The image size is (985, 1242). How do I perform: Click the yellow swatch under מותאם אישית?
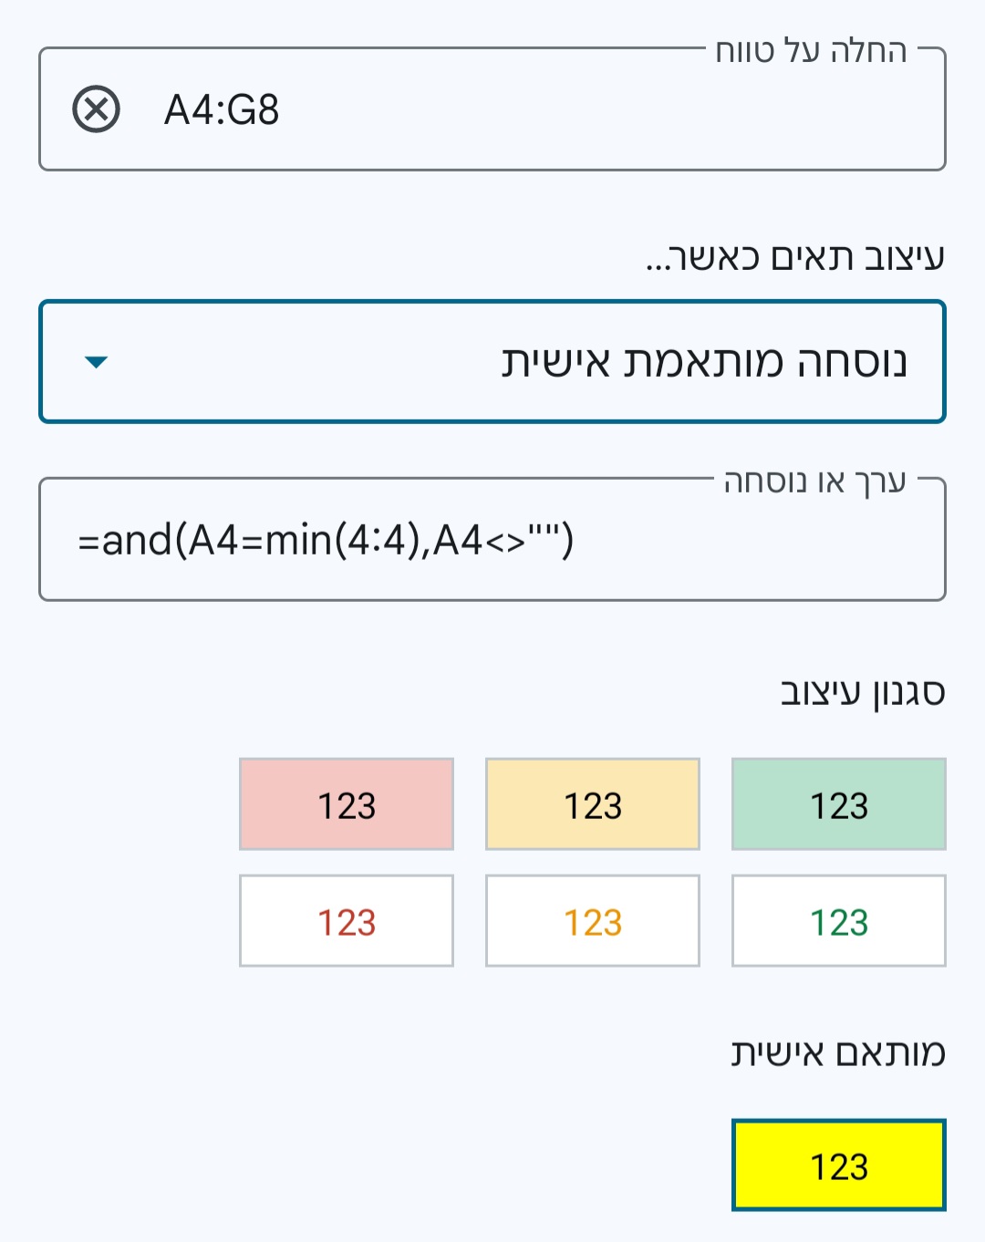838,1164
